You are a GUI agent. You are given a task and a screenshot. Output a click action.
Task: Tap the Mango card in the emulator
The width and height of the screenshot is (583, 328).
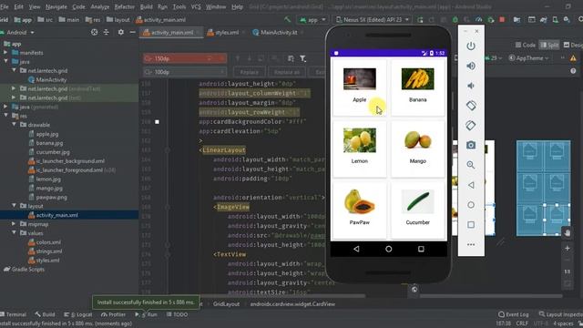point(417,149)
